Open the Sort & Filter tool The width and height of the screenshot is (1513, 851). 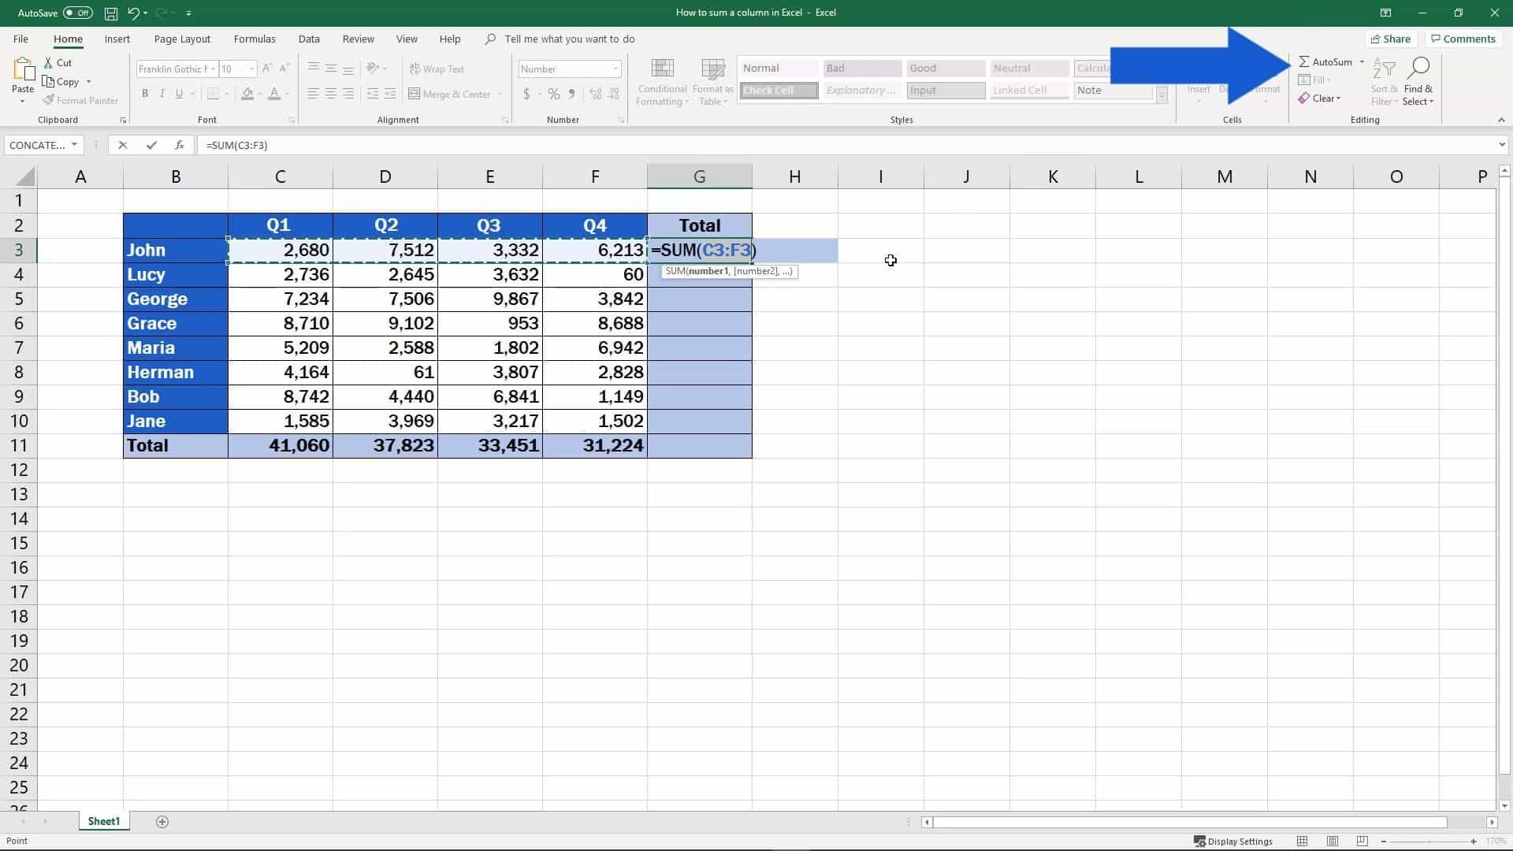(x=1384, y=81)
